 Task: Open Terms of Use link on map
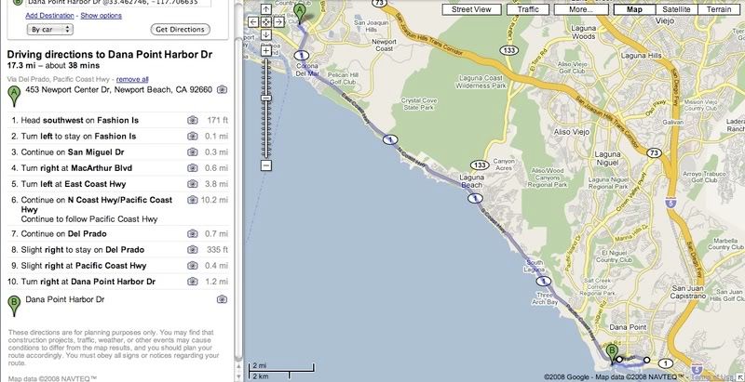pos(711,377)
